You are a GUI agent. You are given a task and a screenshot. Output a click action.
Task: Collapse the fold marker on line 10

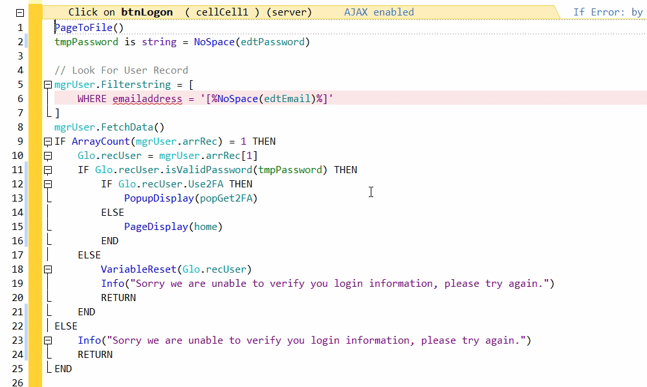[47, 156]
